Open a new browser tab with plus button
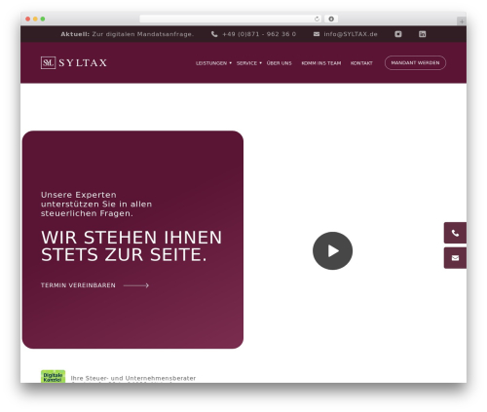487x412 pixels. point(462,21)
